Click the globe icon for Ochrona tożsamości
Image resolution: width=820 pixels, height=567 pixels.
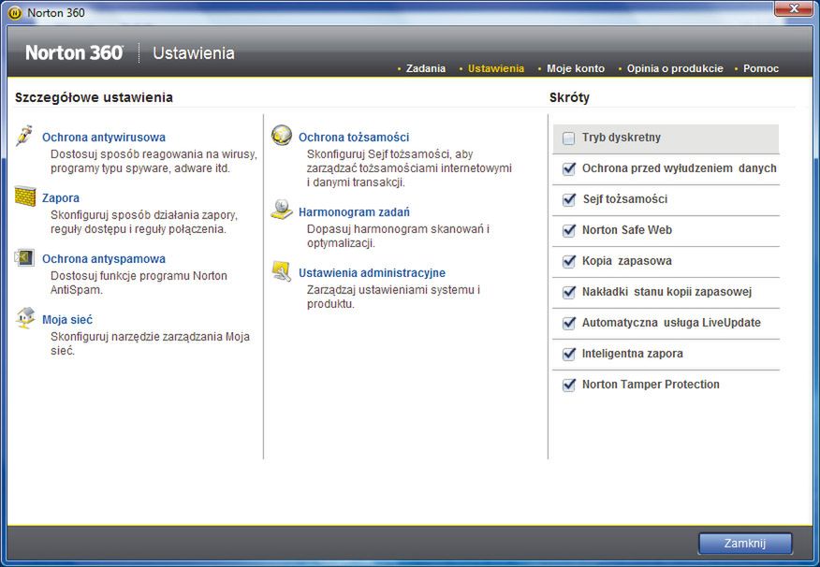coord(282,136)
